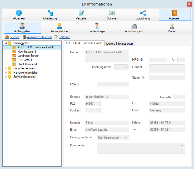Select the Handwerksbetriebe tree entry label

coord(26,73)
